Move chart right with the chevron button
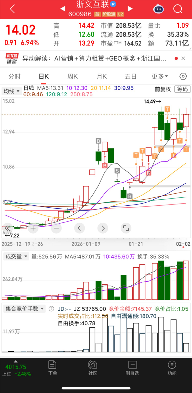192x393 pixels. point(102,228)
